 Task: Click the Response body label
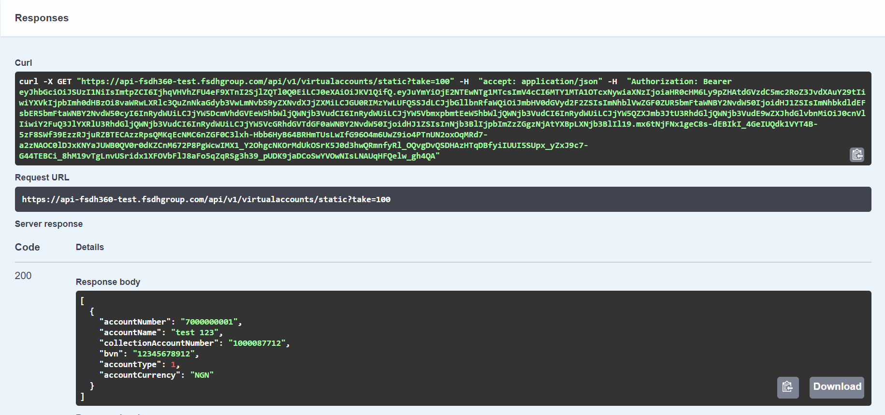point(108,282)
